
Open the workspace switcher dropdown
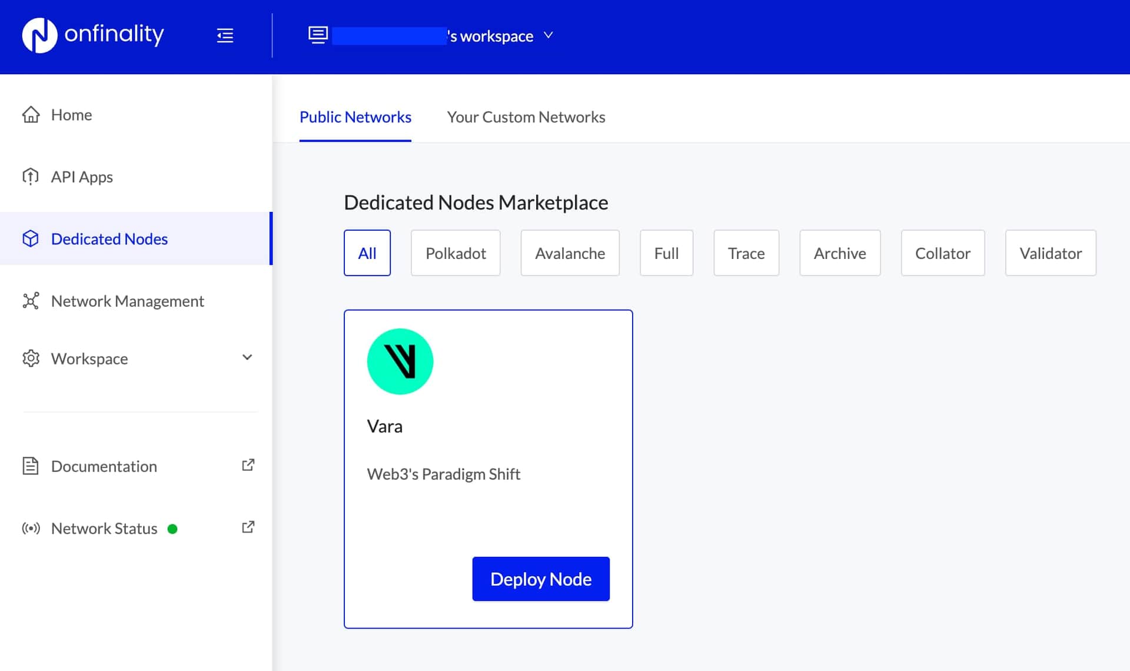coord(548,35)
